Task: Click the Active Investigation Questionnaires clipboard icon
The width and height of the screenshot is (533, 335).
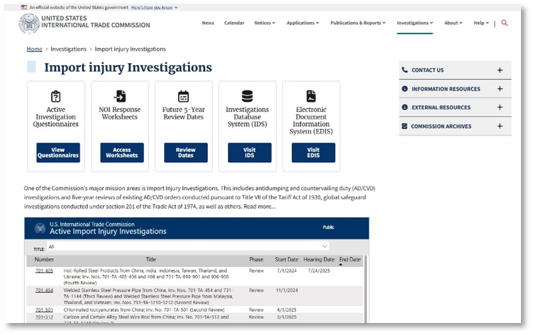Action: click(x=56, y=97)
